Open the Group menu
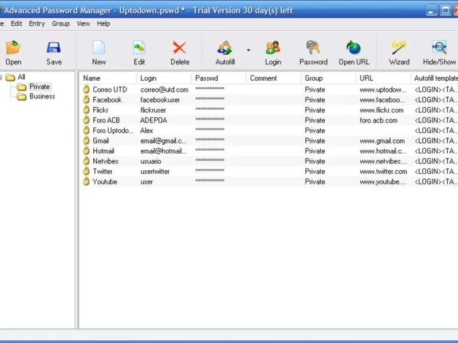 coord(61,23)
